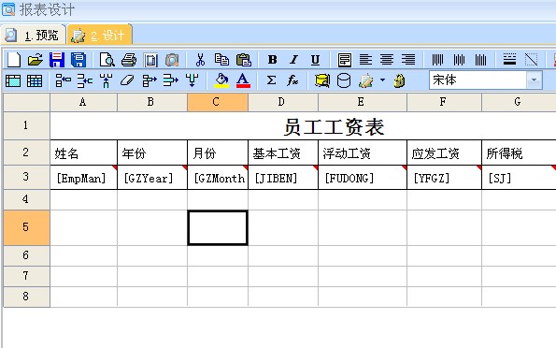Viewport: 556px width, 348px height.
Task: Click the yellow database dataset icon
Action: [x=322, y=80]
